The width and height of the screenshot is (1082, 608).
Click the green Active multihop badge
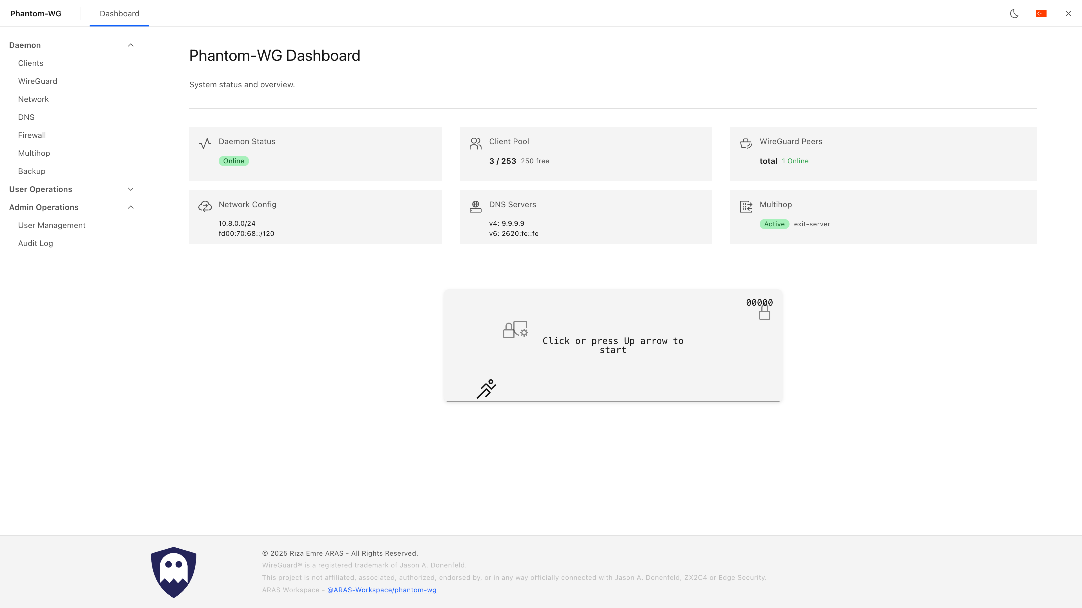click(x=774, y=224)
